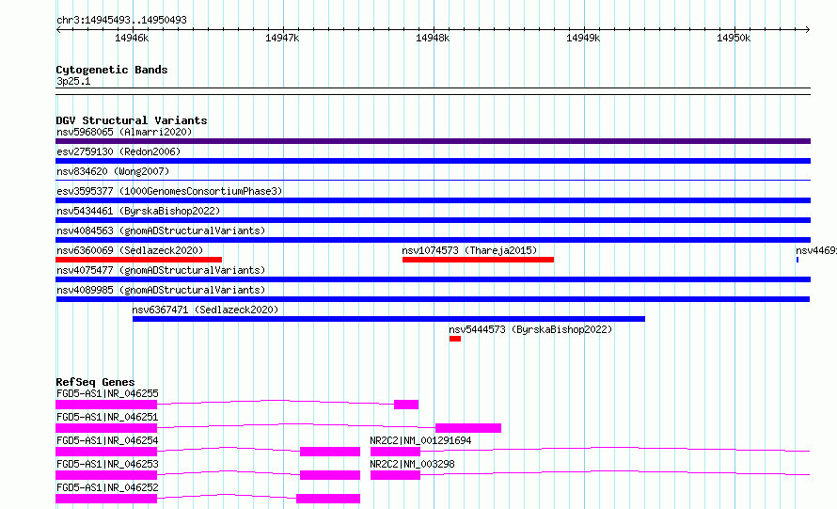Click the red bar under nsv6360069
The width and height of the screenshot is (837, 509).
tap(139, 260)
